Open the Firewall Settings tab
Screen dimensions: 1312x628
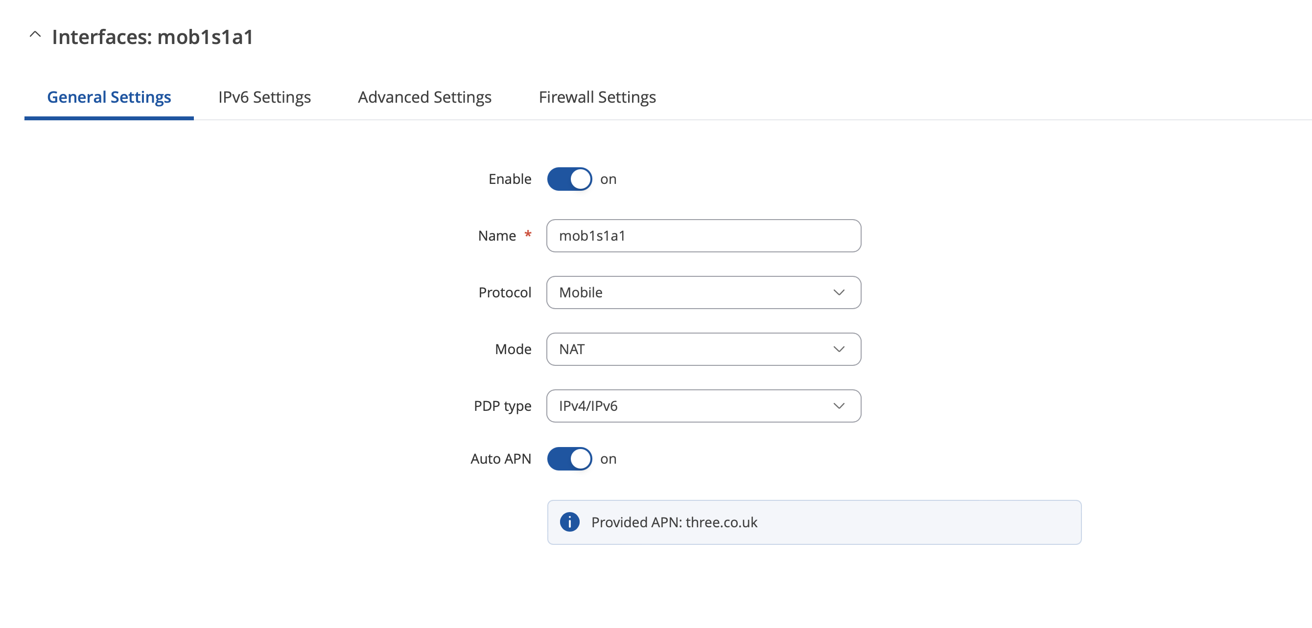pos(597,97)
